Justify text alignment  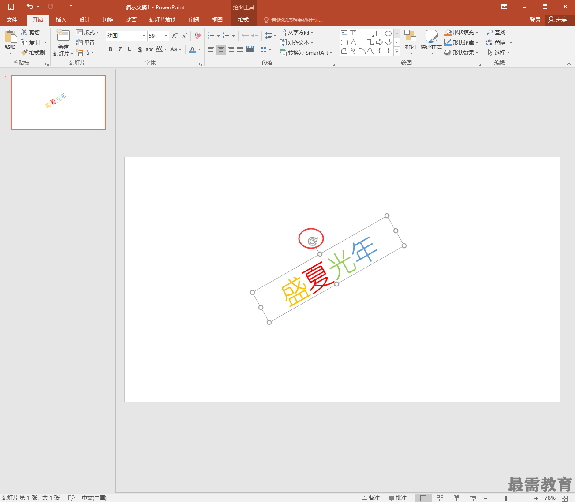point(240,49)
